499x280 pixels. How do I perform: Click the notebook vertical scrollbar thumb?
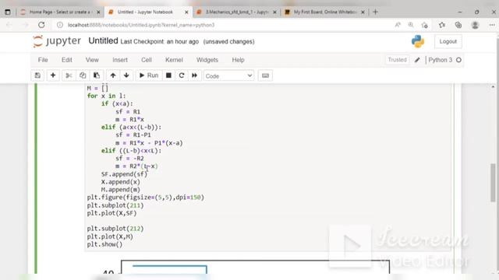[493, 183]
